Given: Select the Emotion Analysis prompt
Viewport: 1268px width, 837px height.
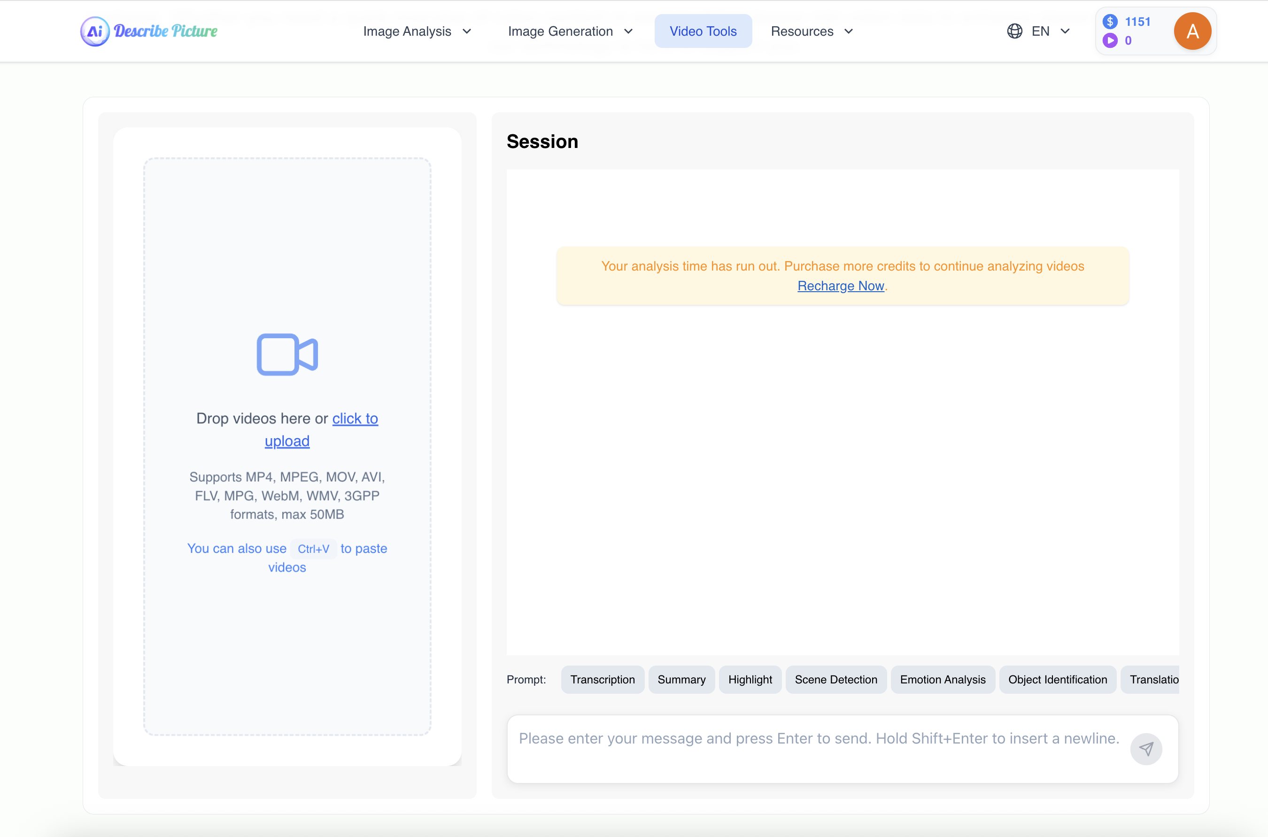Looking at the screenshot, I should tap(943, 680).
